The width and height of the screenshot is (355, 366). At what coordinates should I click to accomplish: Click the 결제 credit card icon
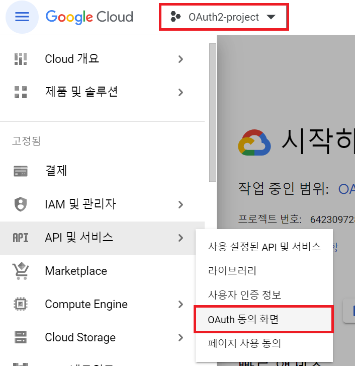pyautogui.click(x=21, y=171)
